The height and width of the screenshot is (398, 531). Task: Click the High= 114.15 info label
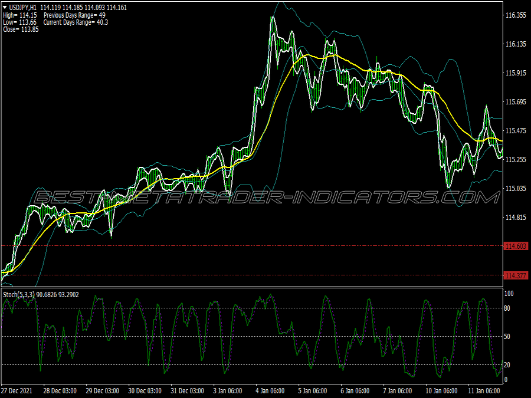click(20, 15)
